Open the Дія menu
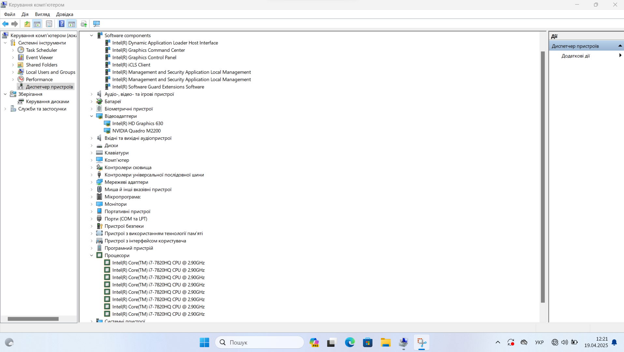 (25, 14)
